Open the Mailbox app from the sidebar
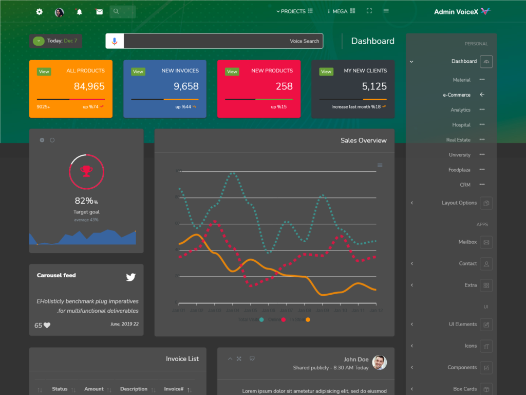Image resolution: width=526 pixels, height=395 pixels. (x=468, y=242)
